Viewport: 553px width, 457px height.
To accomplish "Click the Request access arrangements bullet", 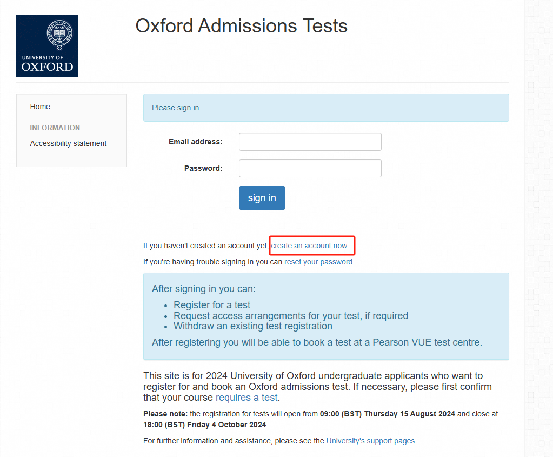I will pos(291,315).
